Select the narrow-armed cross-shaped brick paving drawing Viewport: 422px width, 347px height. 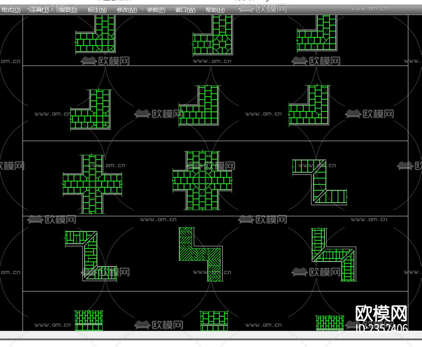pyautogui.click(x=92, y=184)
